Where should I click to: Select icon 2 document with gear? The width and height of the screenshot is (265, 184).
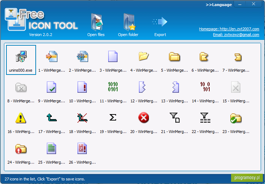(82, 56)
